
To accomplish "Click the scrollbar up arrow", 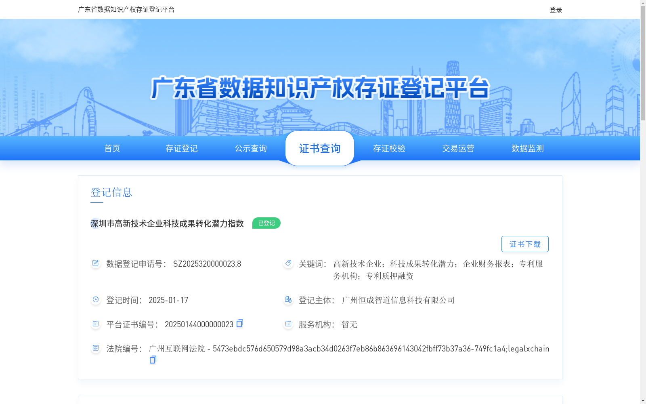I will coord(643,3).
